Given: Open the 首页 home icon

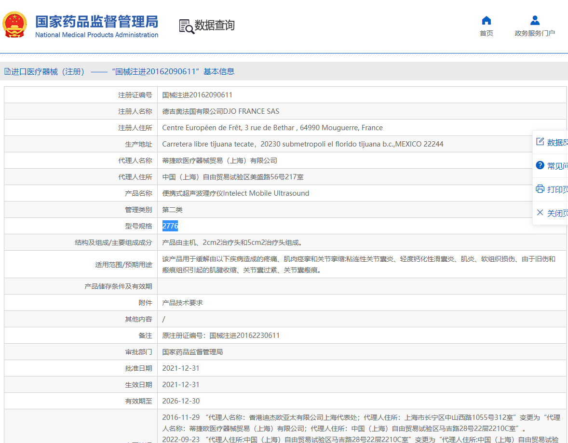Looking at the screenshot, I should point(487,20).
